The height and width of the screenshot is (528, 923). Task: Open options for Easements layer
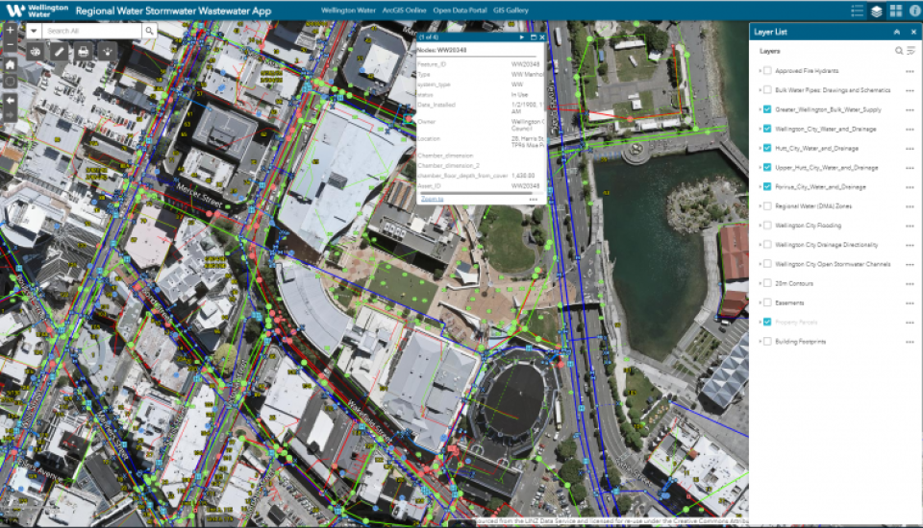(x=911, y=303)
